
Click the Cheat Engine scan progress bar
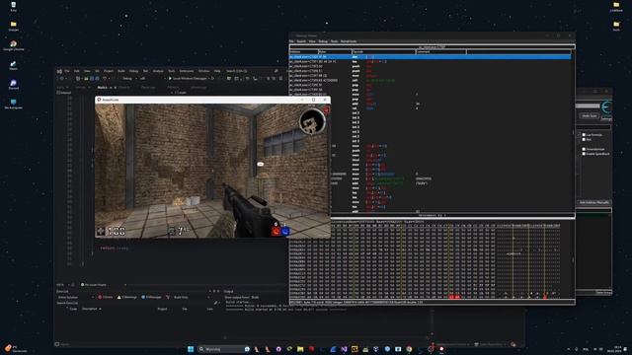pyautogui.click(x=589, y=106)
